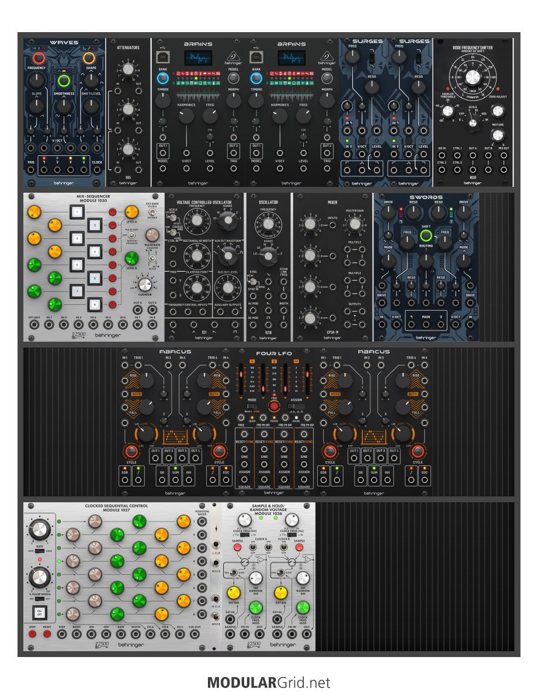Click the Model button on left Brains module
The height and width of the screenshot is (695, 538).
click(233, 78)
